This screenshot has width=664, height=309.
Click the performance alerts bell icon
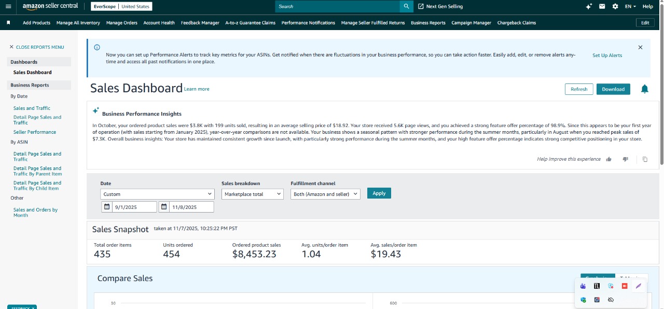tap(644, 89)
